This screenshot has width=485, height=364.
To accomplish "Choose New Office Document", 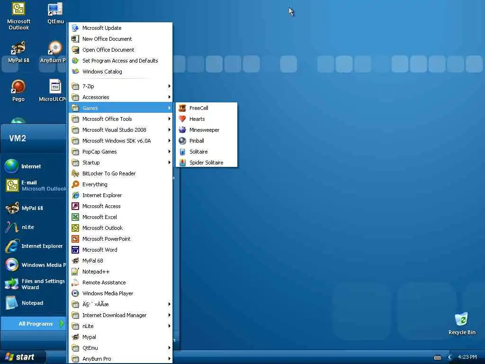I will click(x=120, y=39).
